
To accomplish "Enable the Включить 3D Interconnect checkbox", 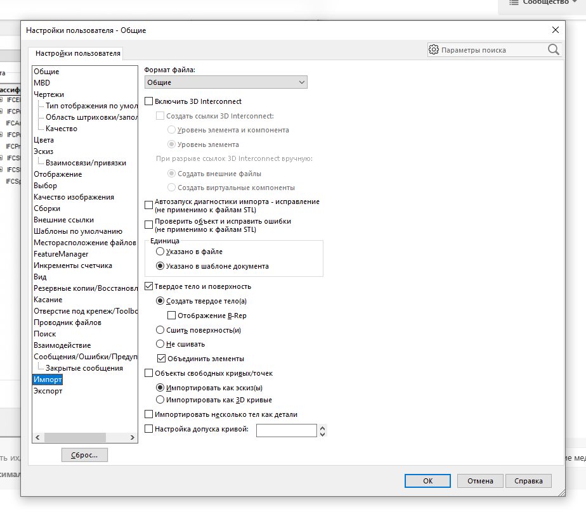I will pyautogui.click(x=149, y=101).
